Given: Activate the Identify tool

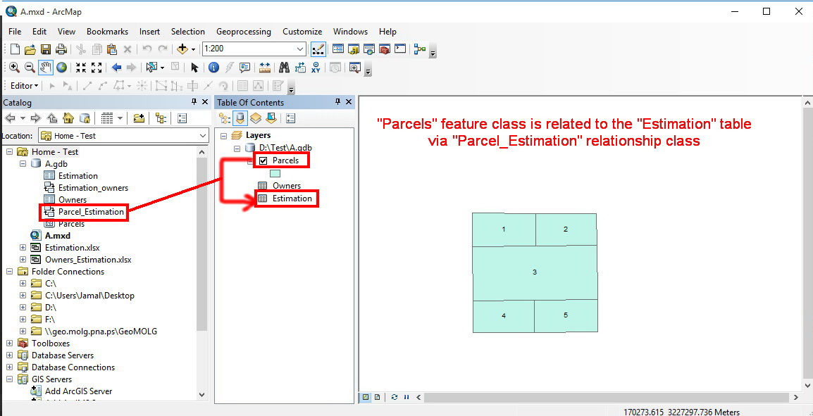Looking at the screenshot, I should point(213,68).
